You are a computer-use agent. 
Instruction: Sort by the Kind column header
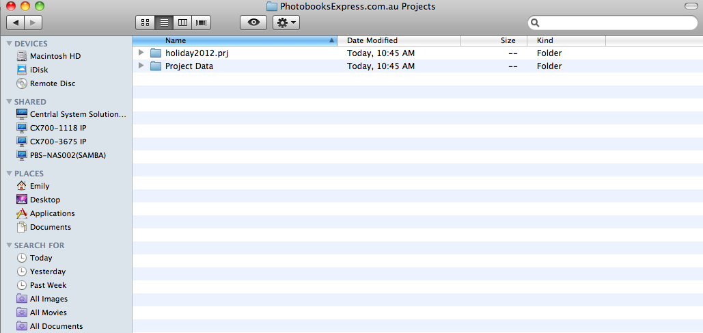[566, 40]
